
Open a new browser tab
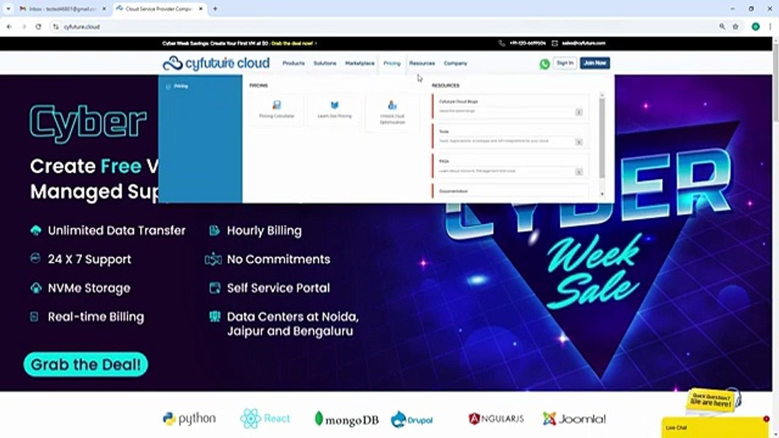[x=215, y=9]
